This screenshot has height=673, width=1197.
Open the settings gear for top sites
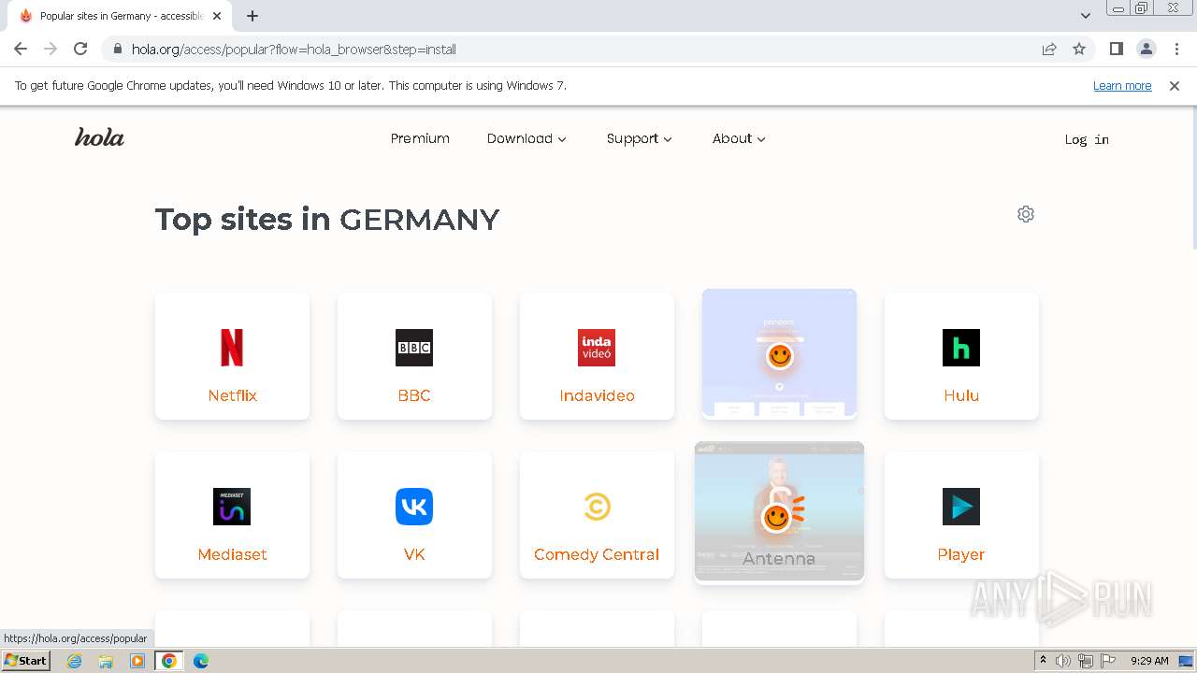click(1026, 214)
